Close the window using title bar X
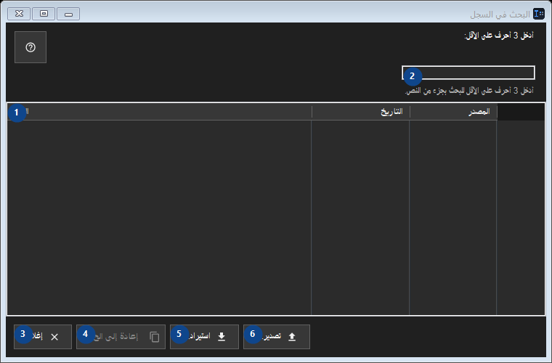The height and width of the screenshot is (363, 552). tap(19, 14)
